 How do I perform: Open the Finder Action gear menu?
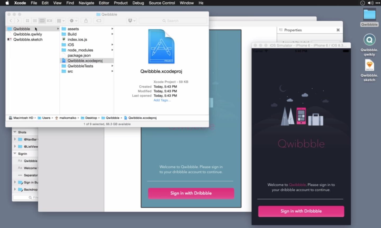(73, 21)
